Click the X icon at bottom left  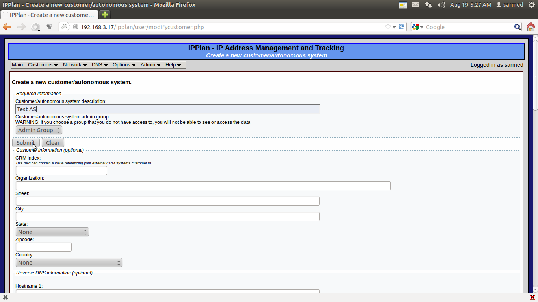pyautogui.click(x=5, y=297)
